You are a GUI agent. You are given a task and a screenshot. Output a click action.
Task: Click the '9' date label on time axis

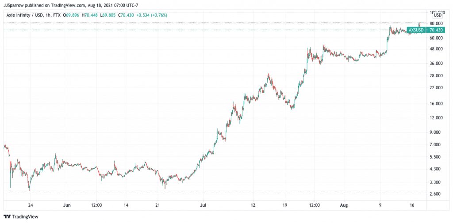click(x=380, y=205)
